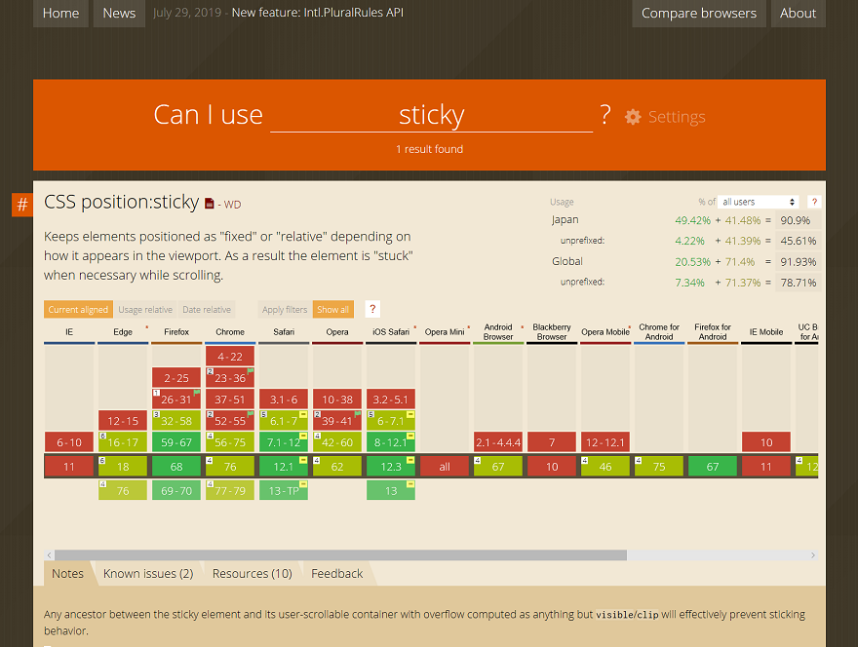The width and height of the screenshot is (858, 647).
Task: Click the Compare browsers button
Action: (x=698, y=13)
